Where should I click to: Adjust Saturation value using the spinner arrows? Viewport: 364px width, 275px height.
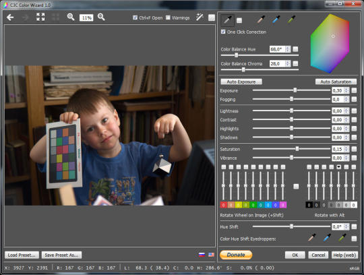(346, 149)
